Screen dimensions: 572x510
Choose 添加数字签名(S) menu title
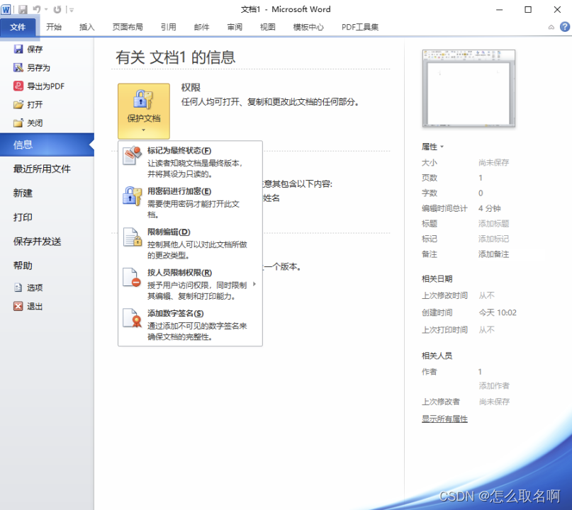176,313
